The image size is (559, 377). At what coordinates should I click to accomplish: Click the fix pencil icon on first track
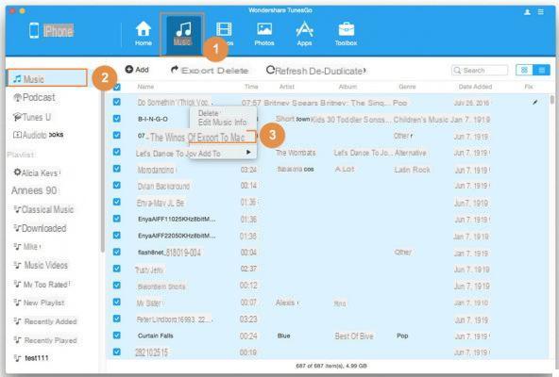tap(534, 102)
